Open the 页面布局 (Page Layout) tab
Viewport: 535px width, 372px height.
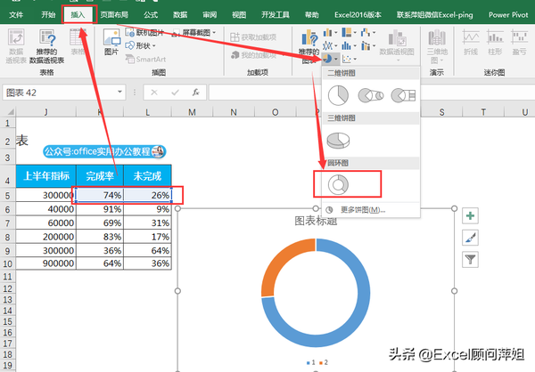tap(114, 14)
